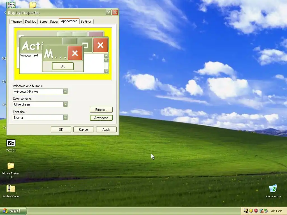
Task: Click the Cancel button
Action: click(x=84, y=129)
